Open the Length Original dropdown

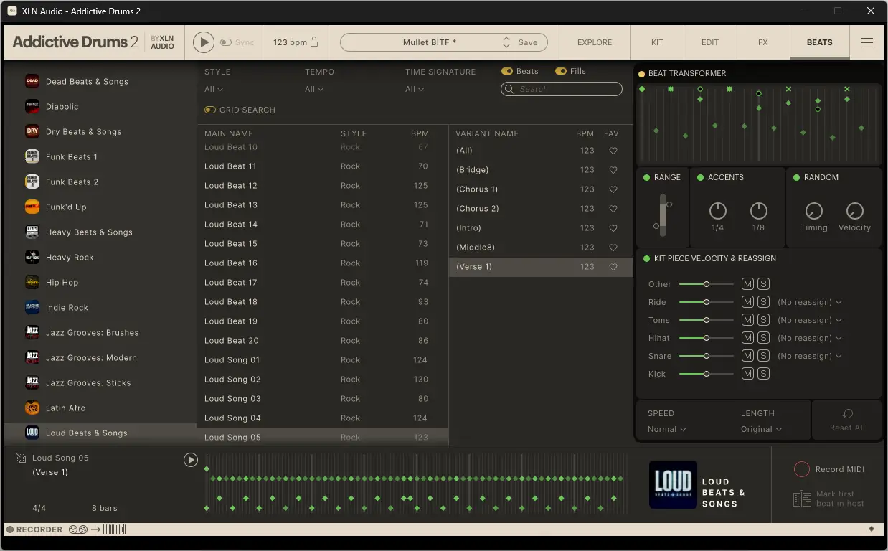point(761,429)
